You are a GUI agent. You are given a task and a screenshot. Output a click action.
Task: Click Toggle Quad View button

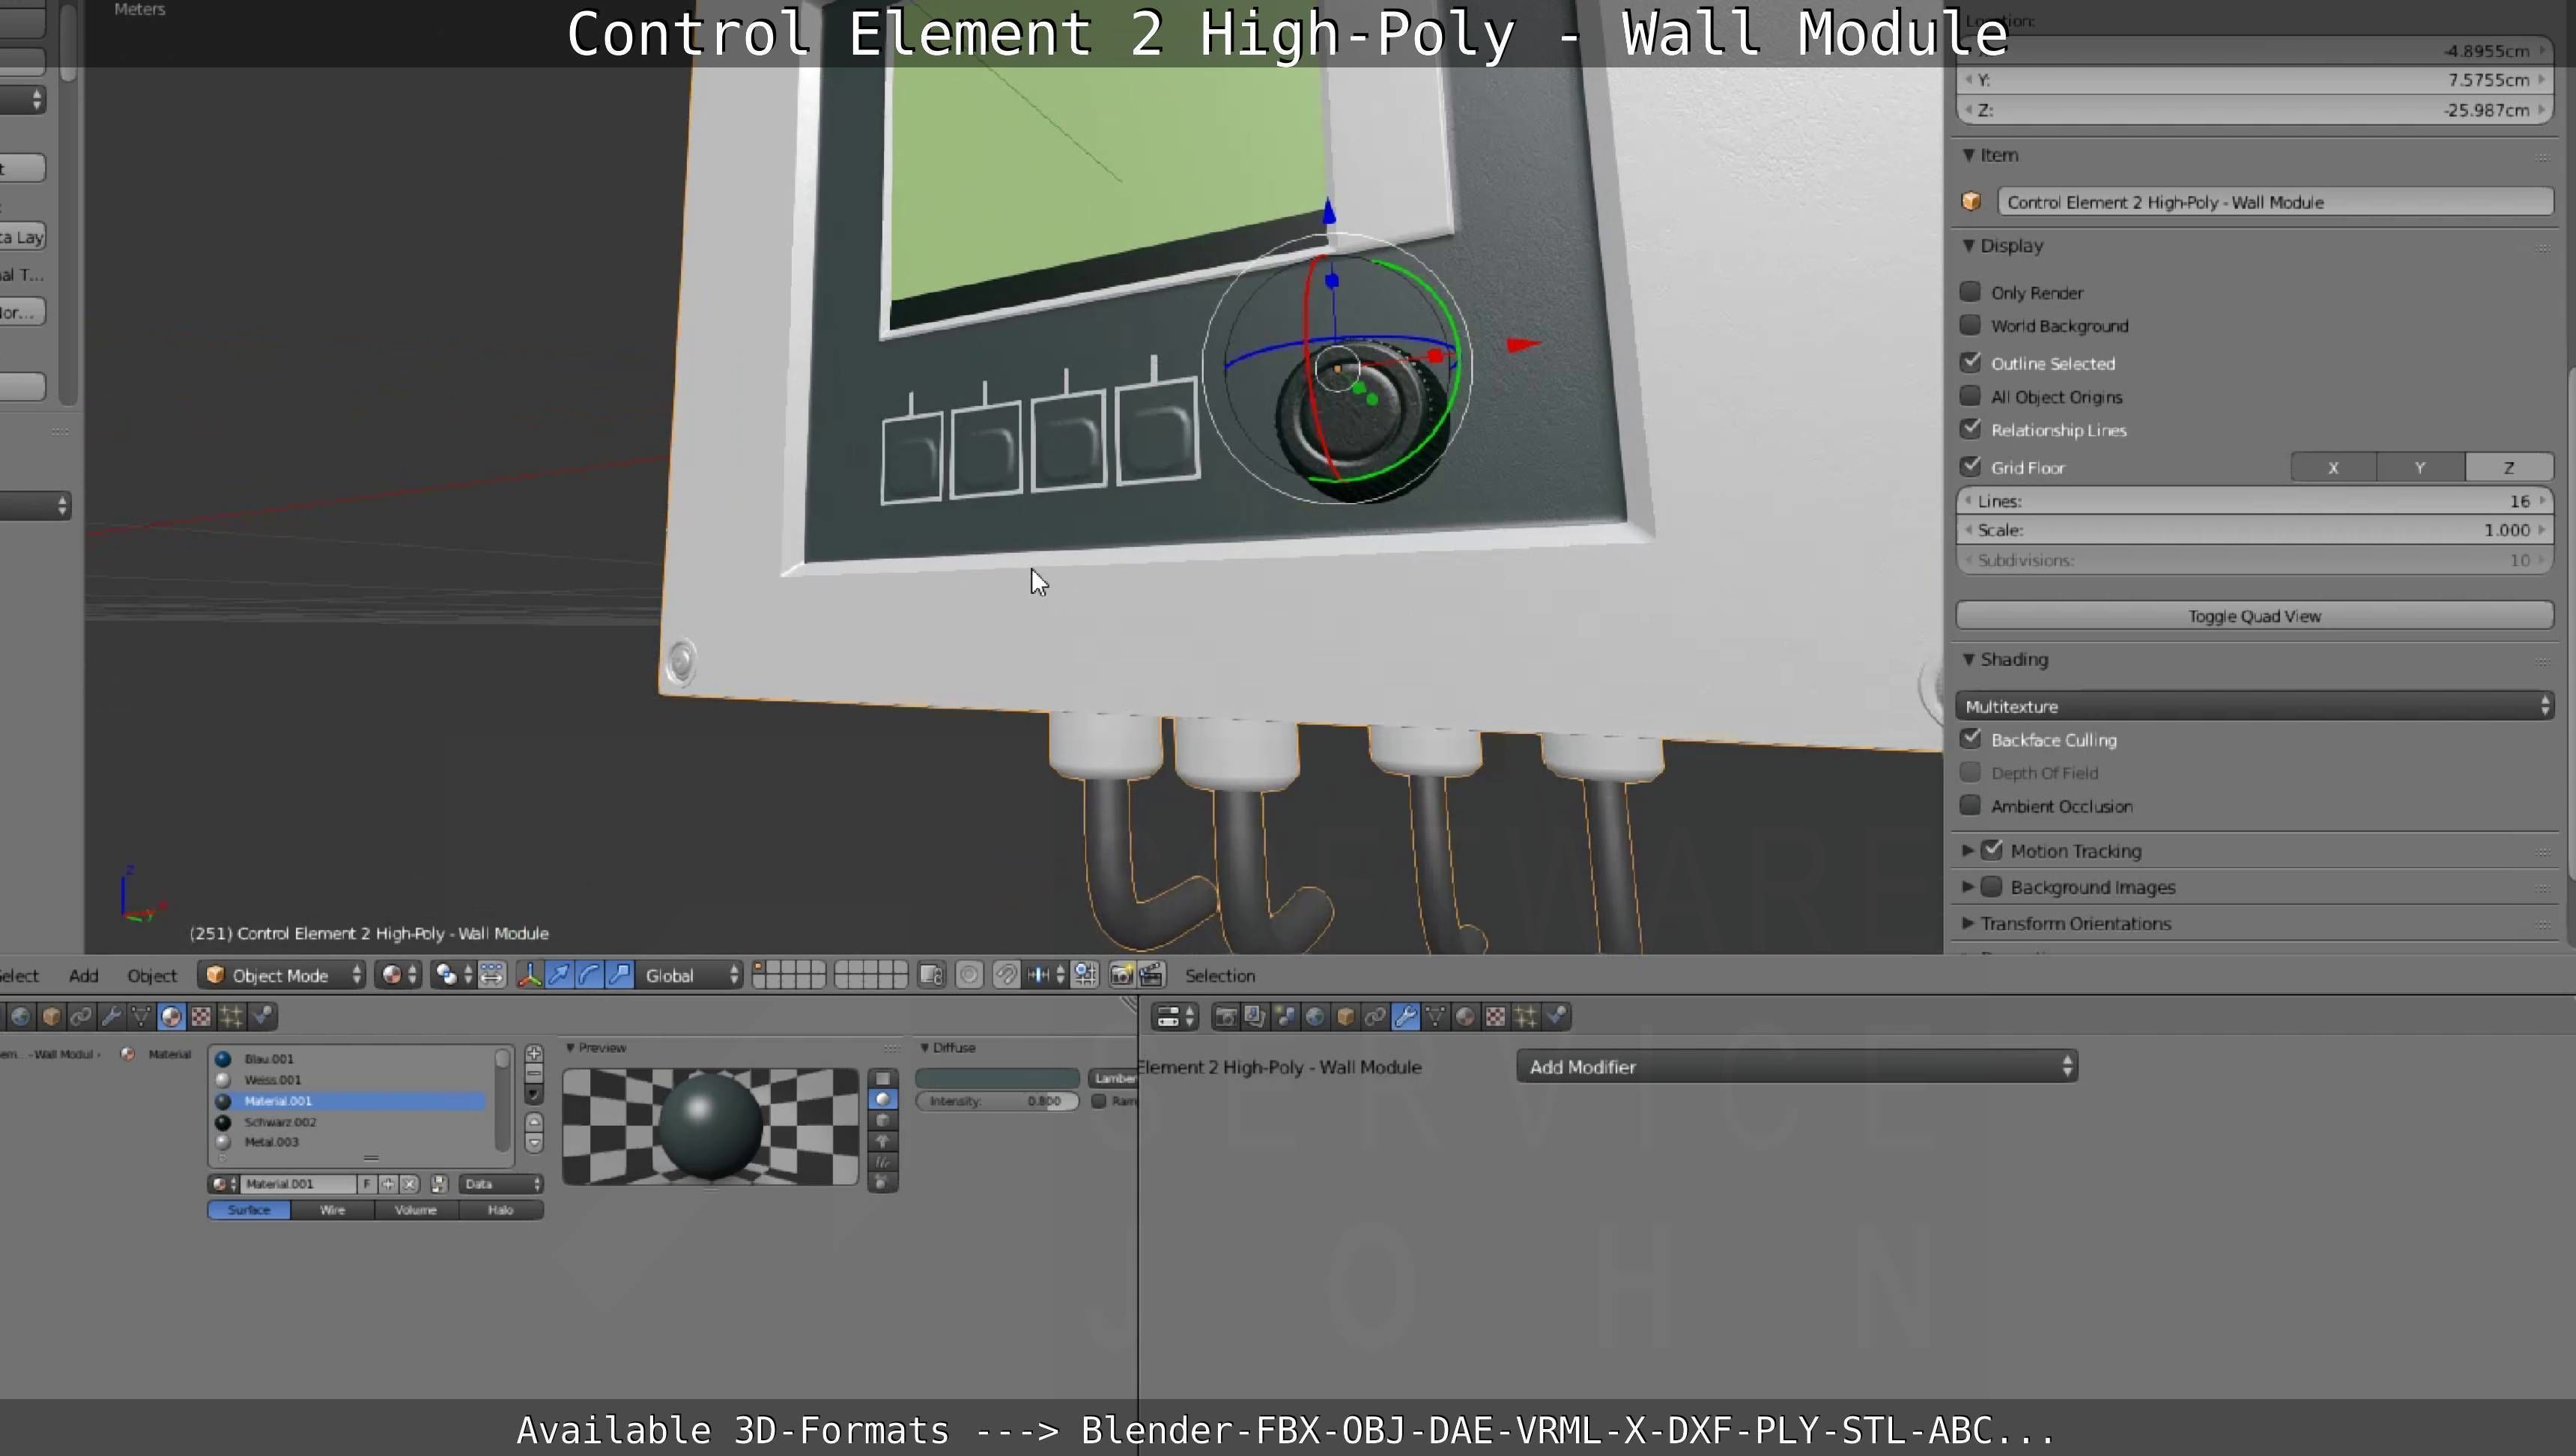tap(2255, 616)
